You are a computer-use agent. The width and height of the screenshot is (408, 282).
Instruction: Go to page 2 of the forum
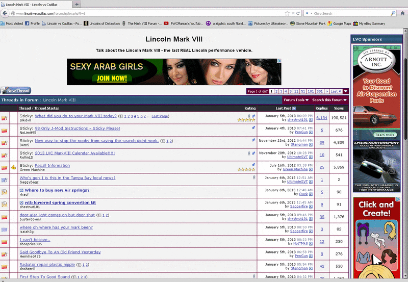click(x=276, y=91)
